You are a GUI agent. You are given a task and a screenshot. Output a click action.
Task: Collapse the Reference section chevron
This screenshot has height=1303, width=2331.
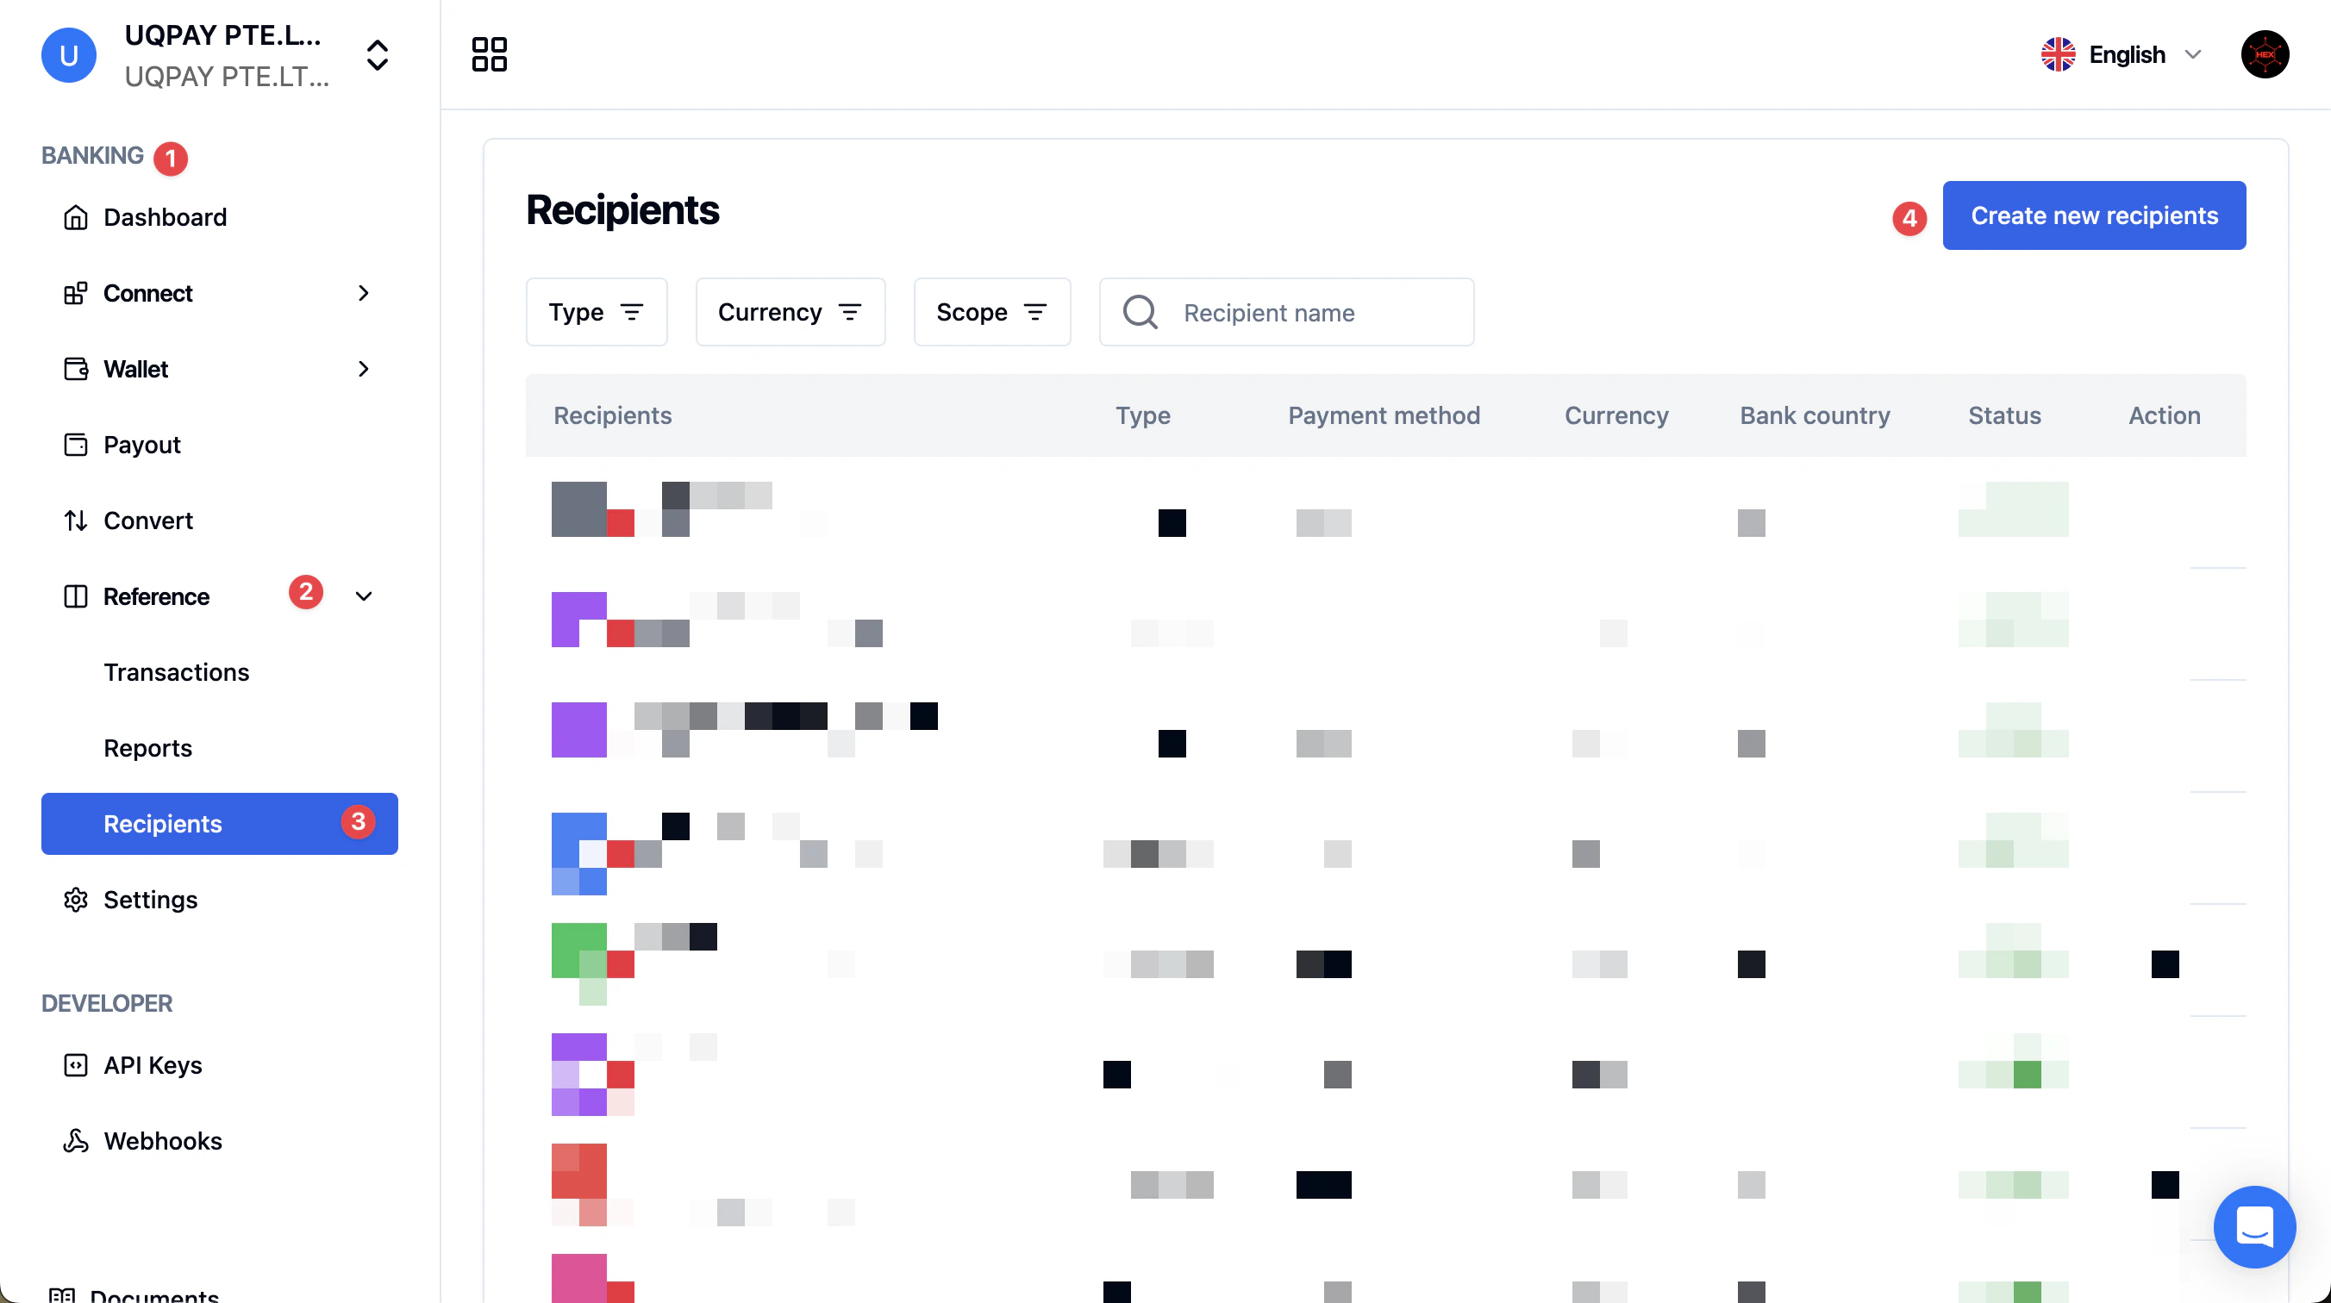[364, 596]
